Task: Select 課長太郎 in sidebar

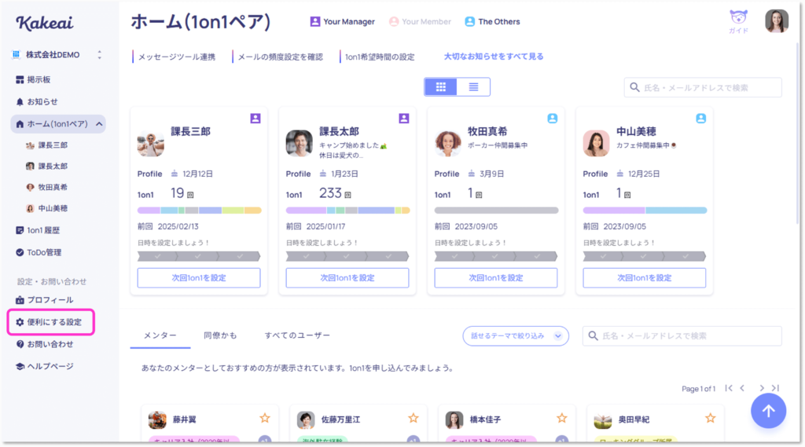Action: 46,167
